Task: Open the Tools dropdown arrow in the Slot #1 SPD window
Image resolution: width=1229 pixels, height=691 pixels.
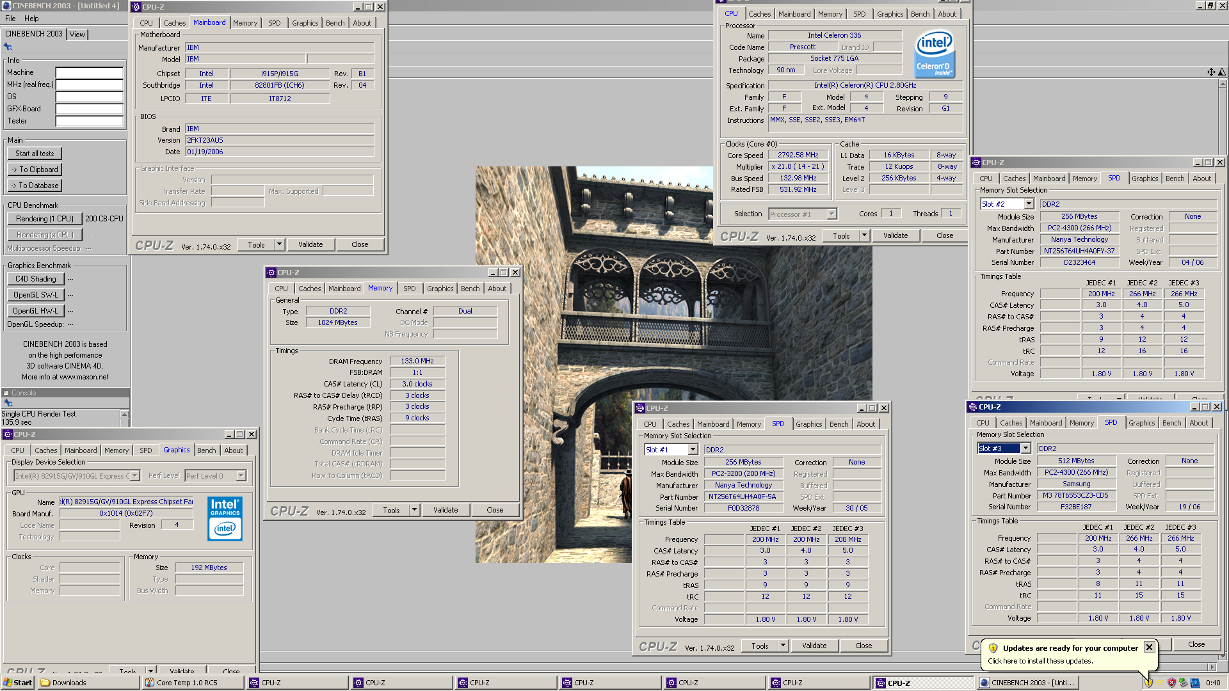Action: 783,646
